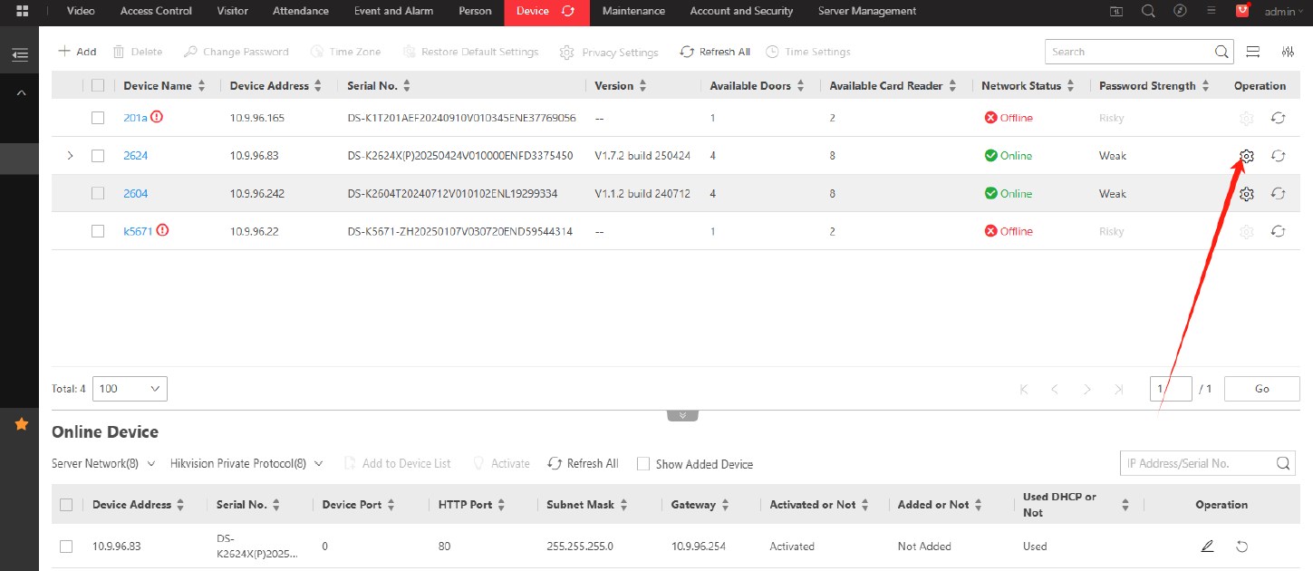Image resolution: width=1313 pixels, height=571 pixels.
Task: Expand the row for device 2624
Action: (x=70, y=156)
